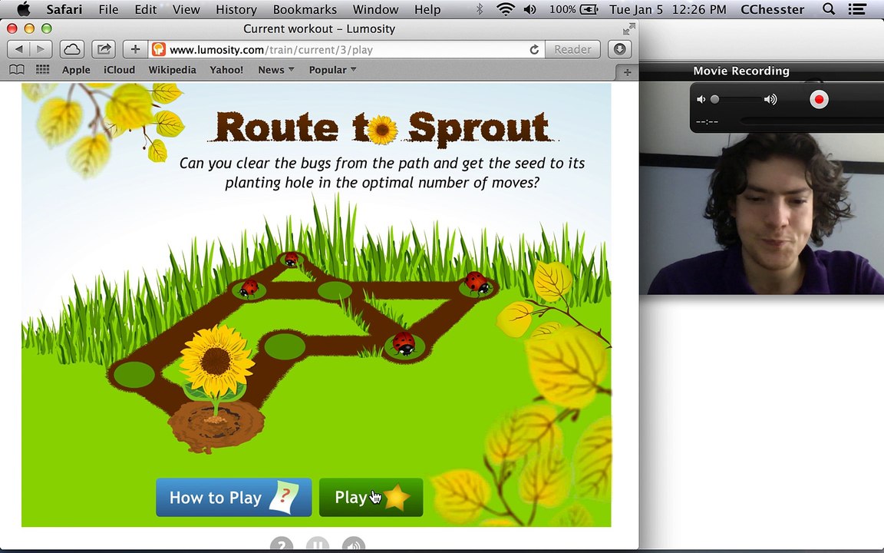Click the low volume speaker icon

[701, 99]
